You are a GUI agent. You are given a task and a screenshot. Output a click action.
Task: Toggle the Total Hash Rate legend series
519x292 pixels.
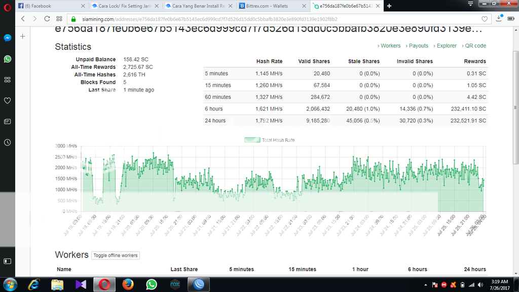(269, 140)
